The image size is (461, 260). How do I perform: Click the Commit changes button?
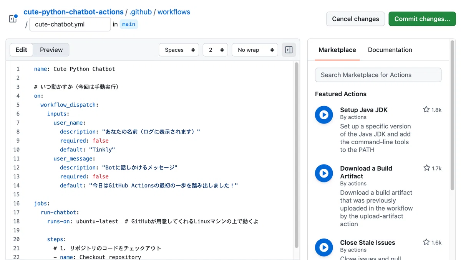pos(422,19)
